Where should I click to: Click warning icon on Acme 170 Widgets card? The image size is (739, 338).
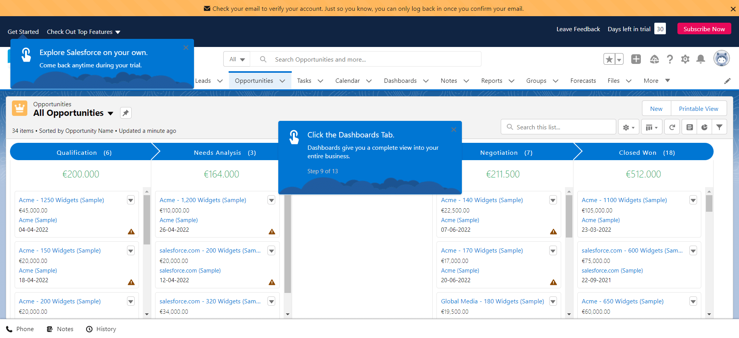tap(553, 282)
